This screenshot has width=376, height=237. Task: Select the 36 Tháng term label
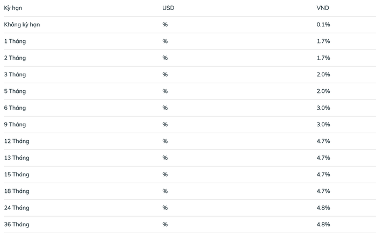tap(17, 225)
